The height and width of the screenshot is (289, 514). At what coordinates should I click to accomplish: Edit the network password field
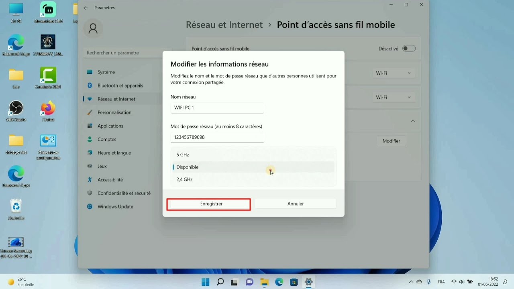pyautogui.click(x=217, y=137)
